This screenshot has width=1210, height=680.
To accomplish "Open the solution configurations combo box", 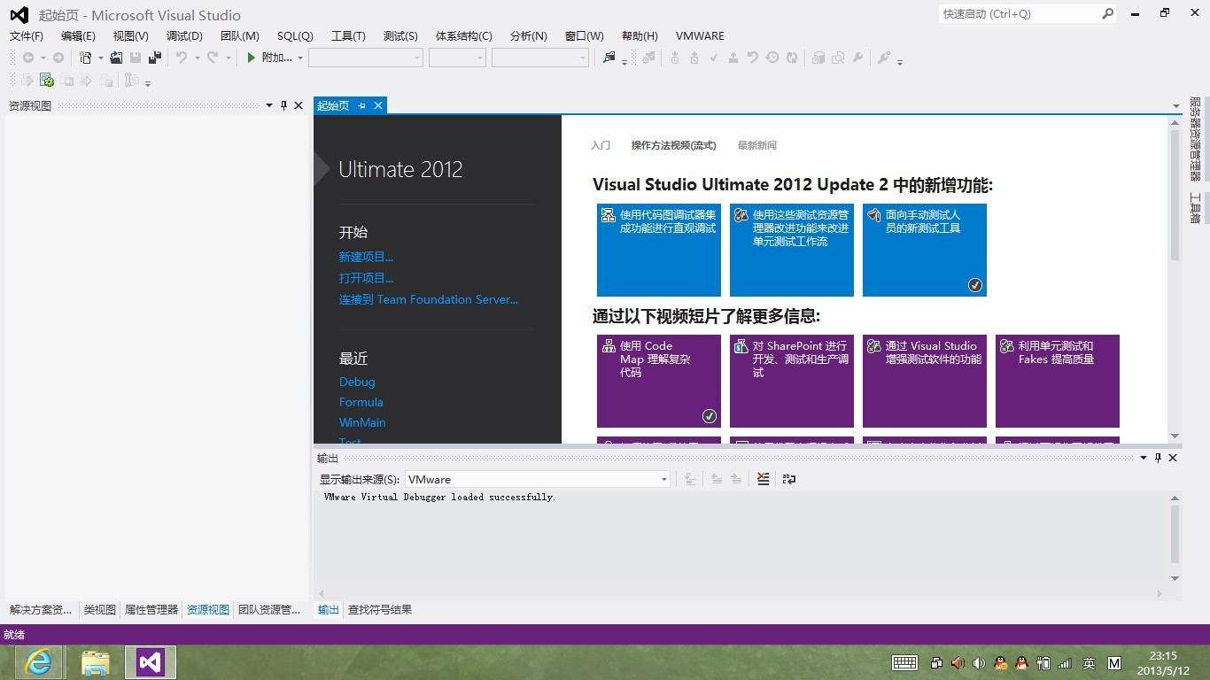I will [366, 58].
